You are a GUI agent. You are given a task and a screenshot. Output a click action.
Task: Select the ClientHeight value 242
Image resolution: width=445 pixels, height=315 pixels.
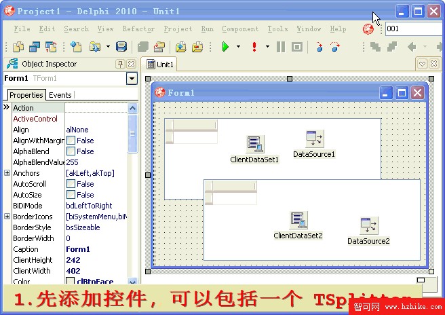click(73, 260)
